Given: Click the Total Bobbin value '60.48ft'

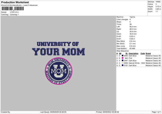Looking at the screenshot, I should (x=132, y=48).
